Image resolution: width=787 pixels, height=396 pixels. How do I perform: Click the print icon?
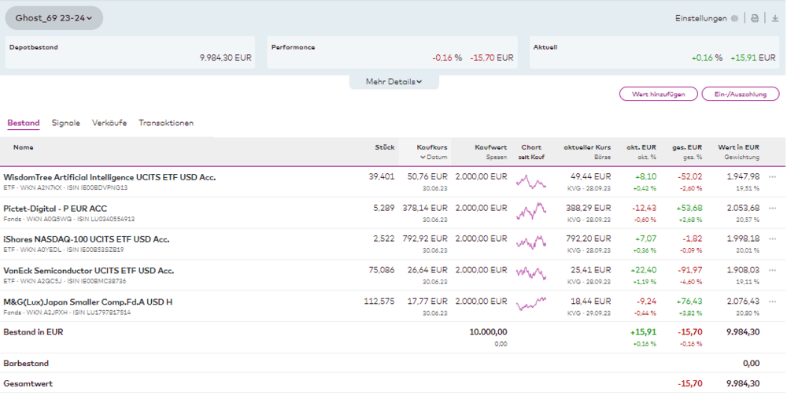[755, 18]
